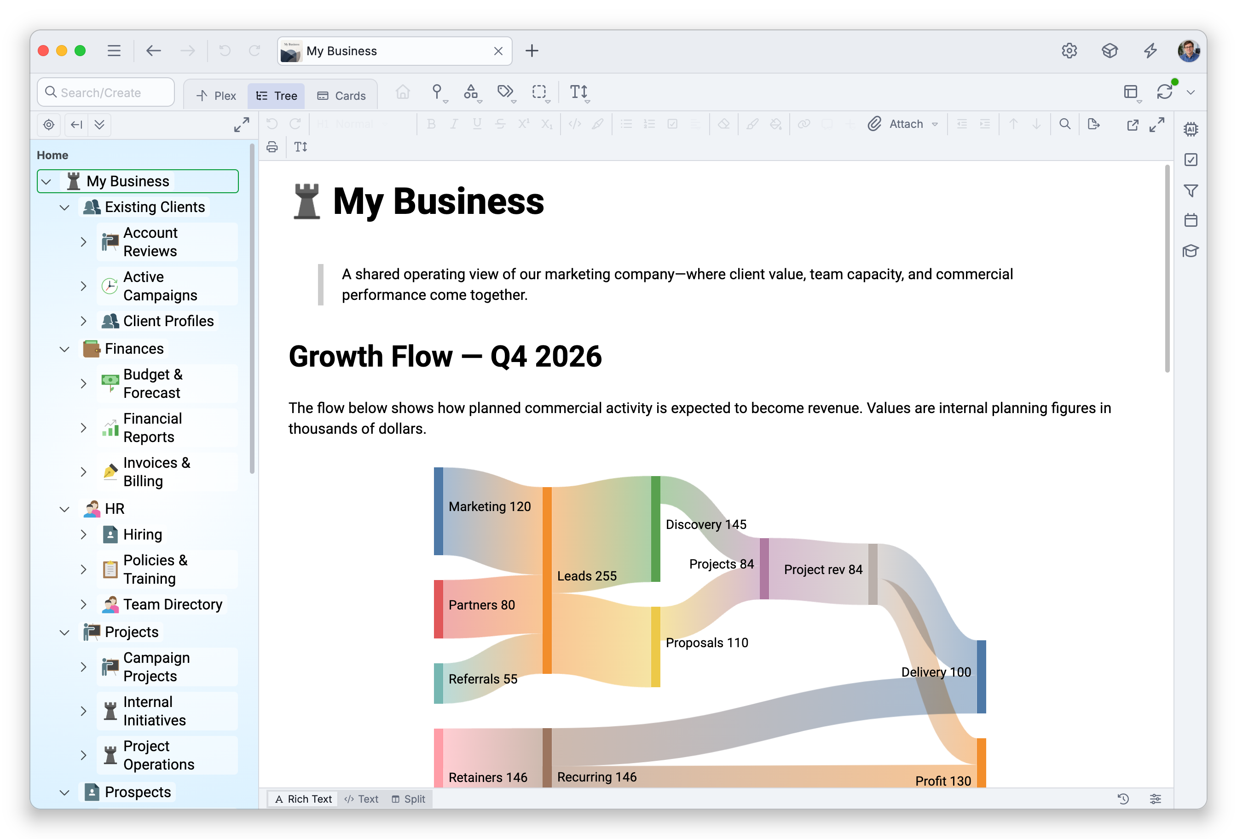Open the tags icon
Screen dimensions: 1237x839
(x=505, y=92)
